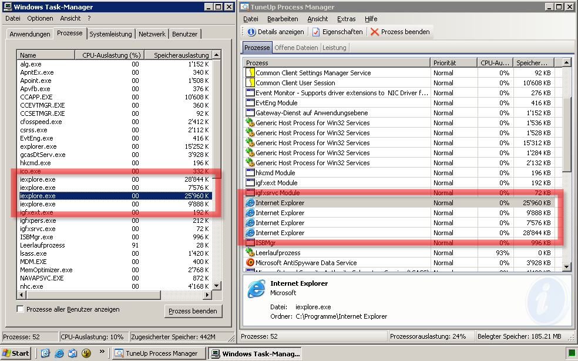The width and height of the screenshot is (578, 361).
Task: Click the red X Prozess beenden icon
Action: [375, 32]
